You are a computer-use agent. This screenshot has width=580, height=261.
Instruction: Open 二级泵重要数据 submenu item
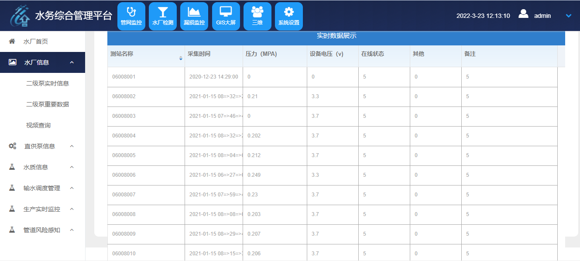click(x=48, y=104)
